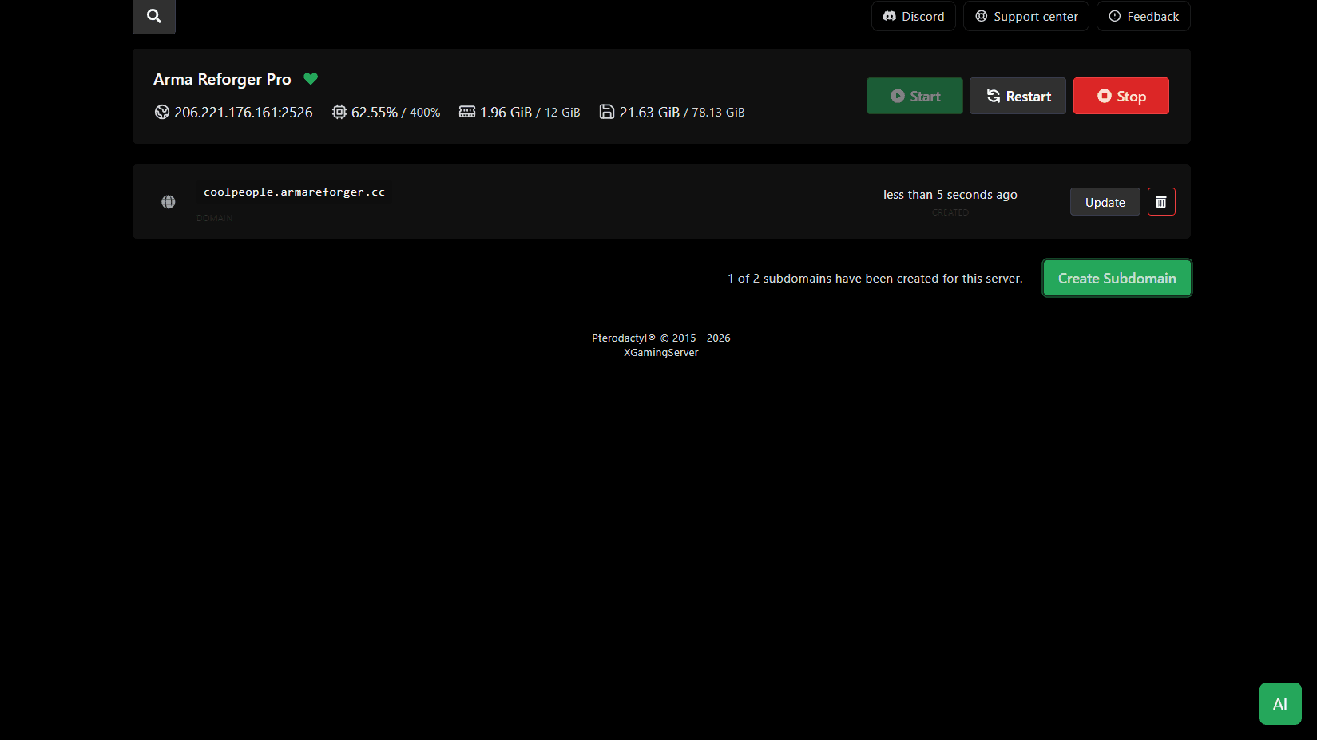
Task: Open the Pterodactyl footer link
Action: (623, 338)
